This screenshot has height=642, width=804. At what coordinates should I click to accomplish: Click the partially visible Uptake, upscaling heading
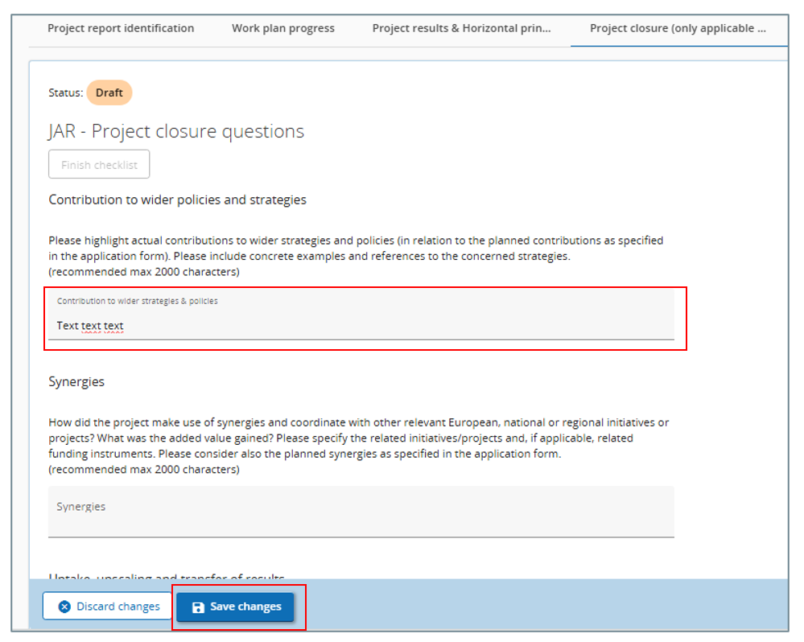click(167, 575)
